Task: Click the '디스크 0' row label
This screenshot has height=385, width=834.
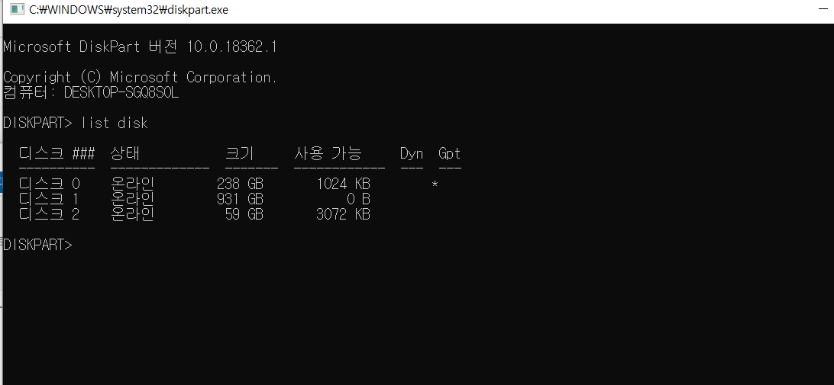Action: (50, 184)
